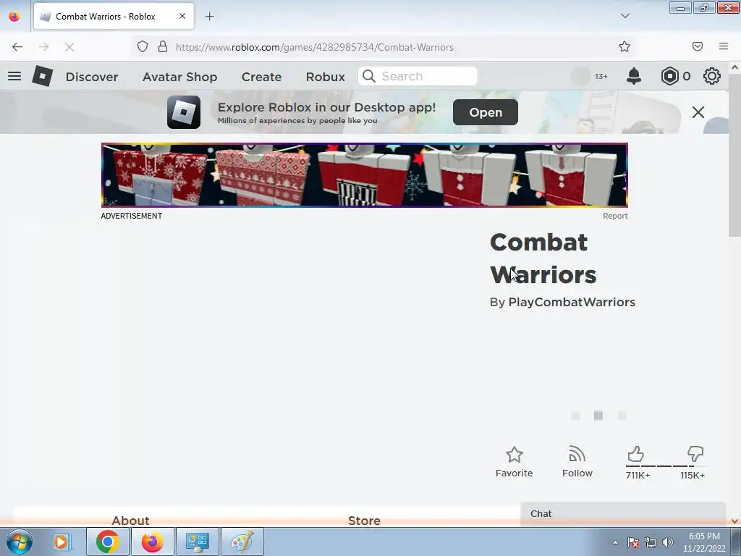Close the Combat Warriors tab
This screenshot has height=556, width=741.
[x=182, y=16]
